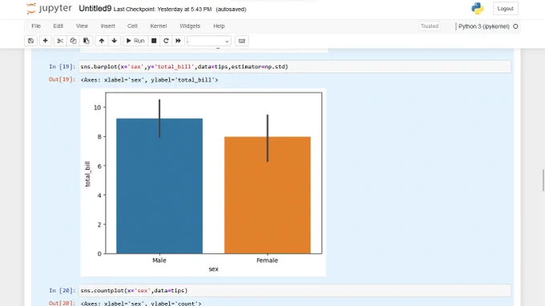Click the Out[19] output prompt
The height and width of the screenshot is (306, 545).
pyautogui.click(x=62, y=79)
